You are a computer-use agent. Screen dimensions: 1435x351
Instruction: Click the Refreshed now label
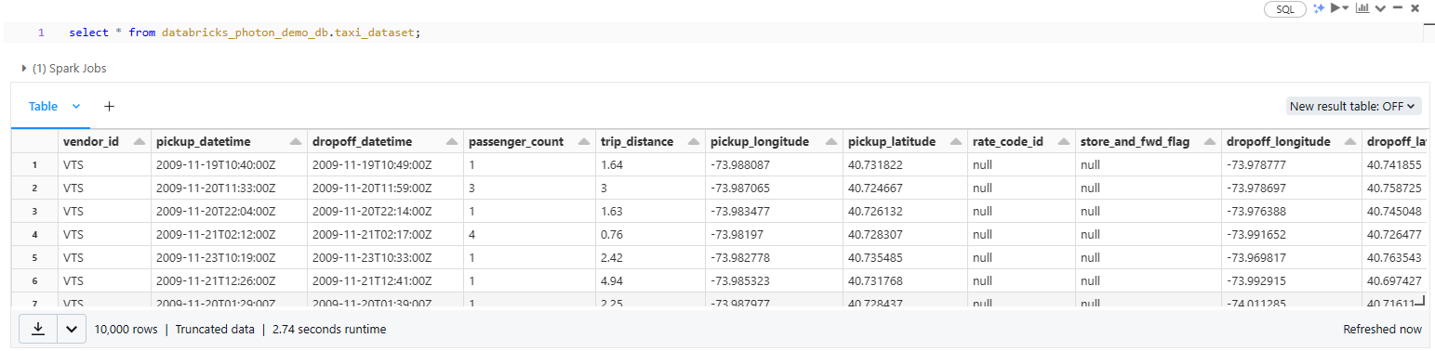[x=1382, y=329]
